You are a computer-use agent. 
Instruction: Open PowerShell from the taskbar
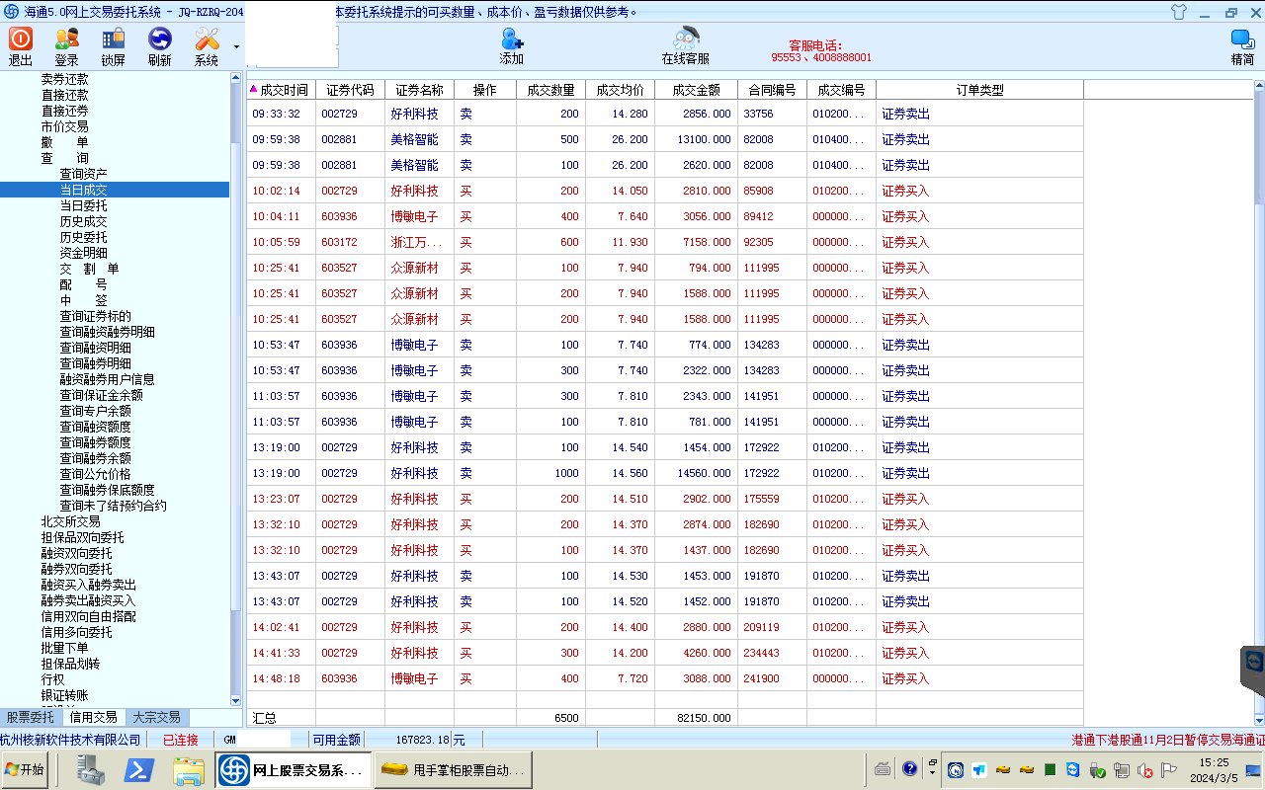(138, 769)
